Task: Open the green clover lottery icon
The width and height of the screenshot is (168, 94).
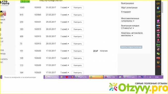Action: 158,54
